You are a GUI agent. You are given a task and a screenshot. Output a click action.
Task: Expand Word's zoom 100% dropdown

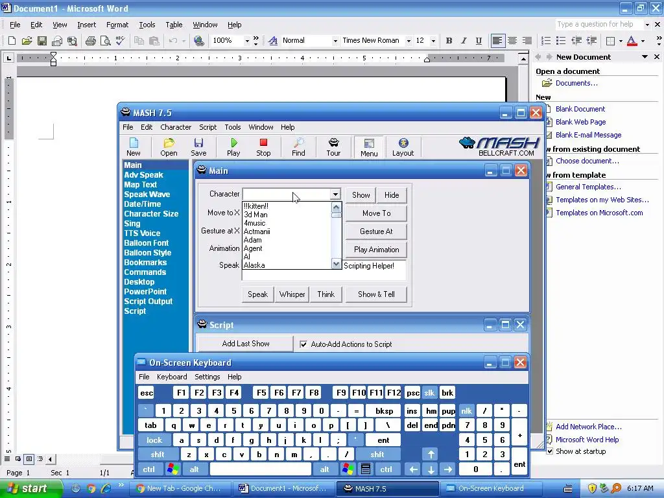click(247, 41)
